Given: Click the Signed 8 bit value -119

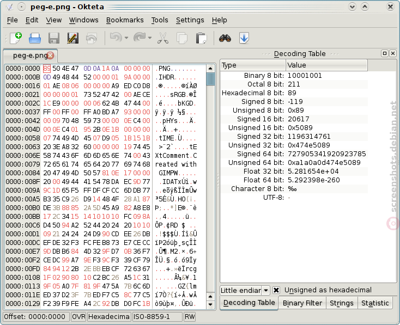Looking at the screenshot, I should pos(295,102).
